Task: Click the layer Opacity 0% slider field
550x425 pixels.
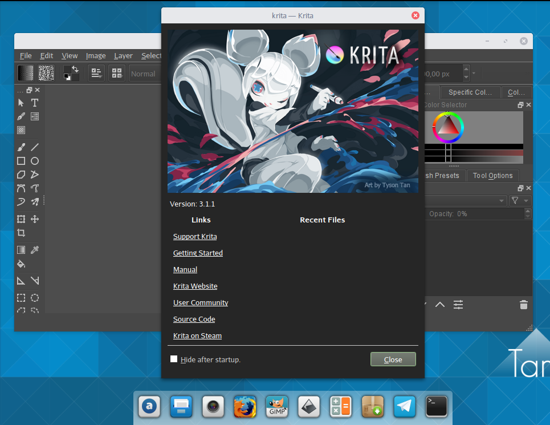Action: pos(475,214)
